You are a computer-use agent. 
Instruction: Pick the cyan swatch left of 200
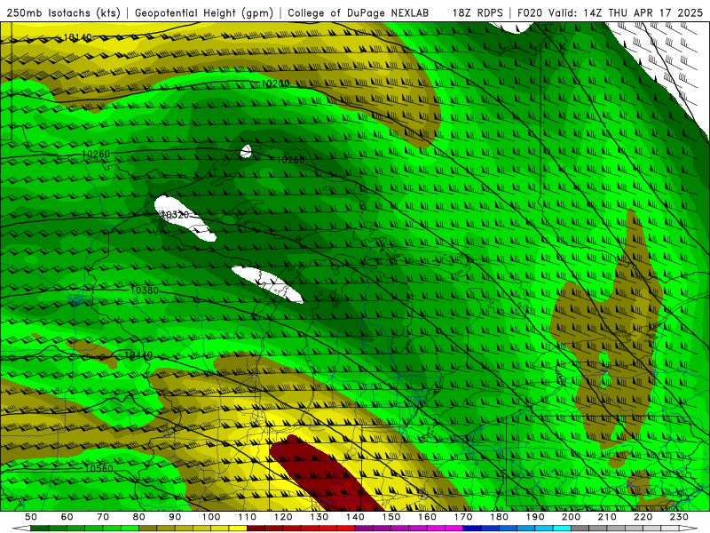562,529
